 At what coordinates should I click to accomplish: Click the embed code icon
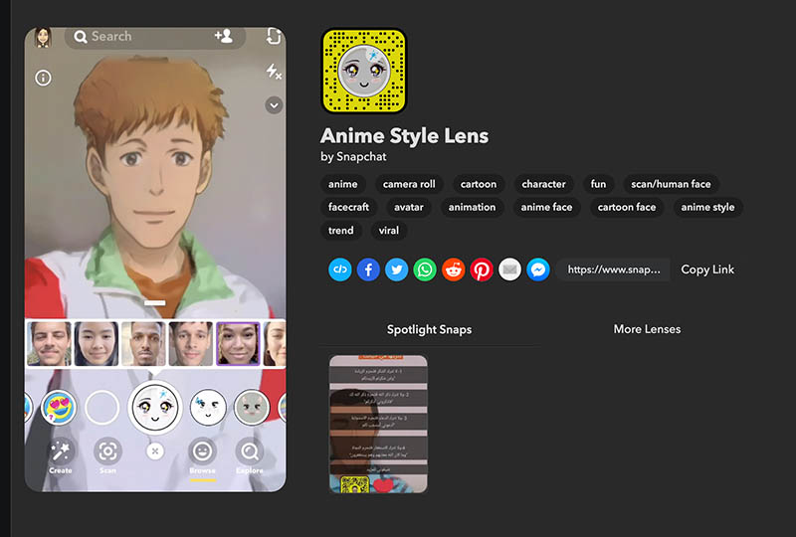(x=340, y=269)
